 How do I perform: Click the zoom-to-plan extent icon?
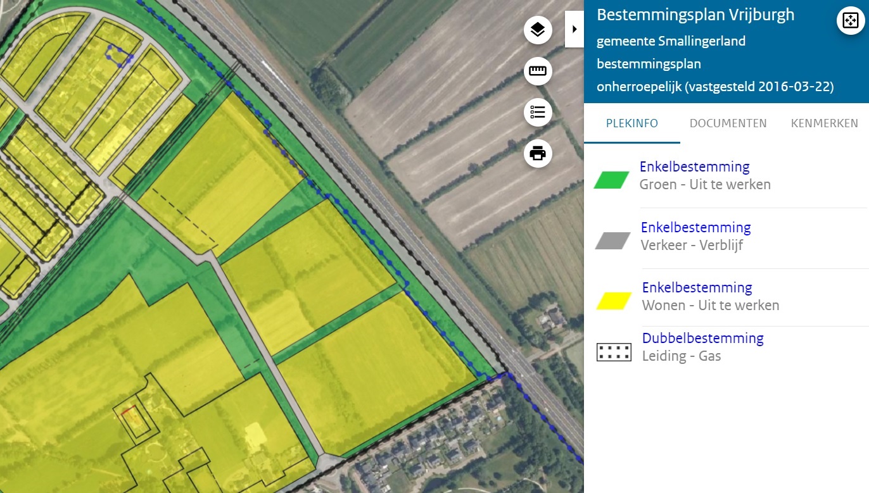tap(850, 21)
